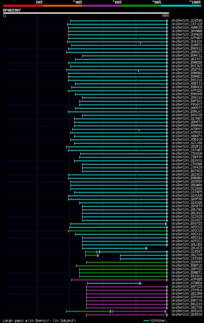Click the purple alignment bar for A7PVB5
The height and width of the screenshot is (323, 204).
click(120, 280)
